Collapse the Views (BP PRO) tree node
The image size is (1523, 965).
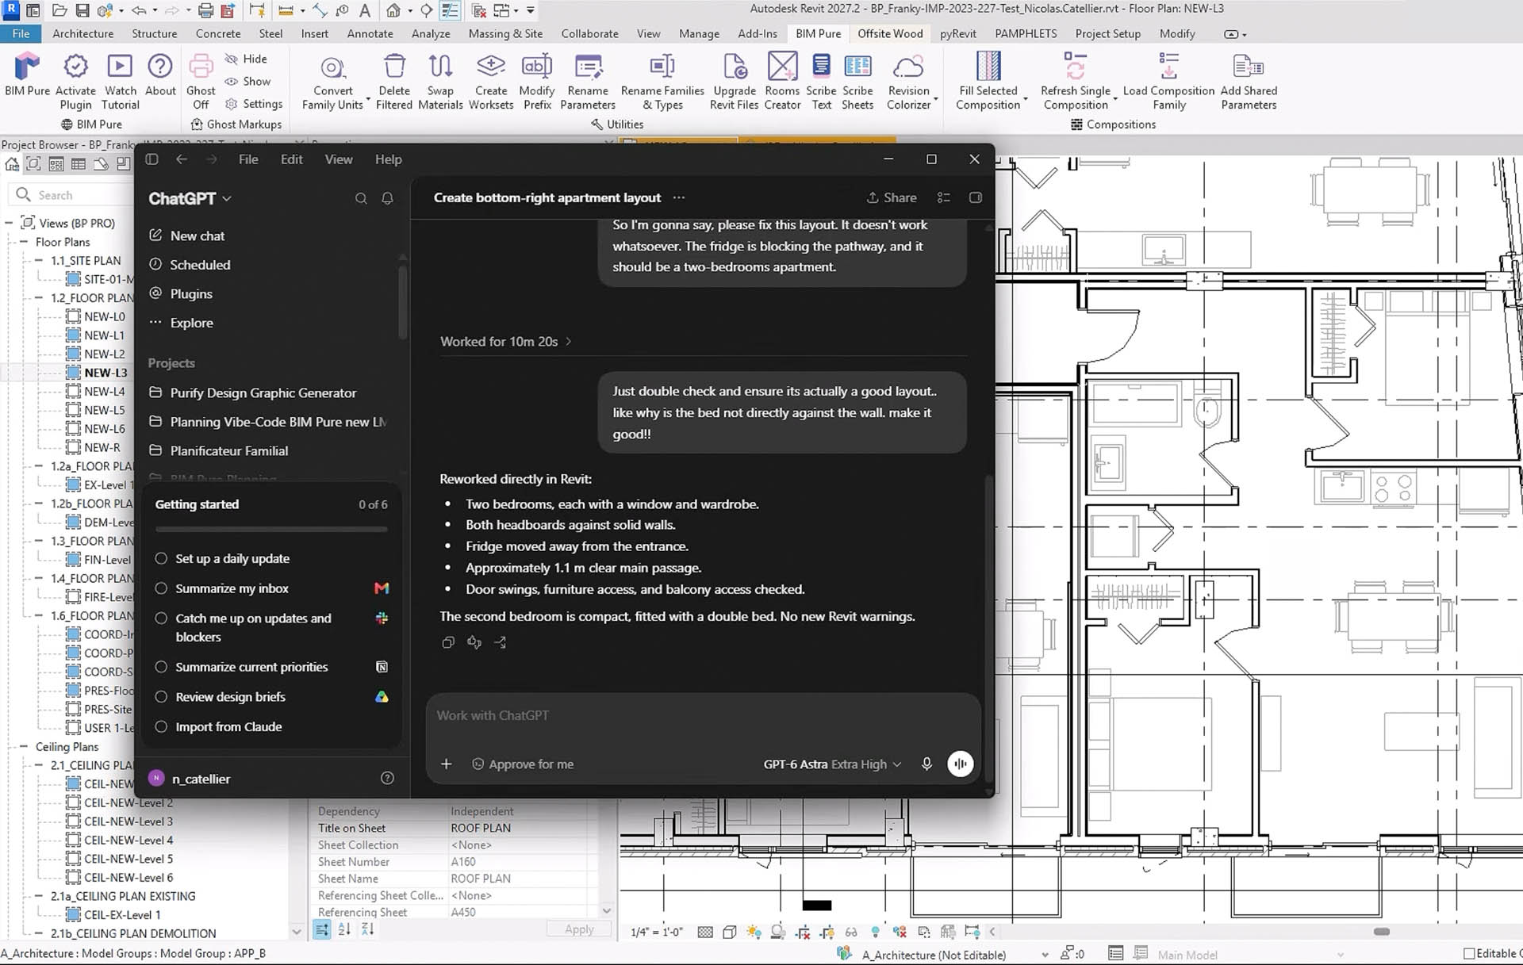(x=9, y=223)
